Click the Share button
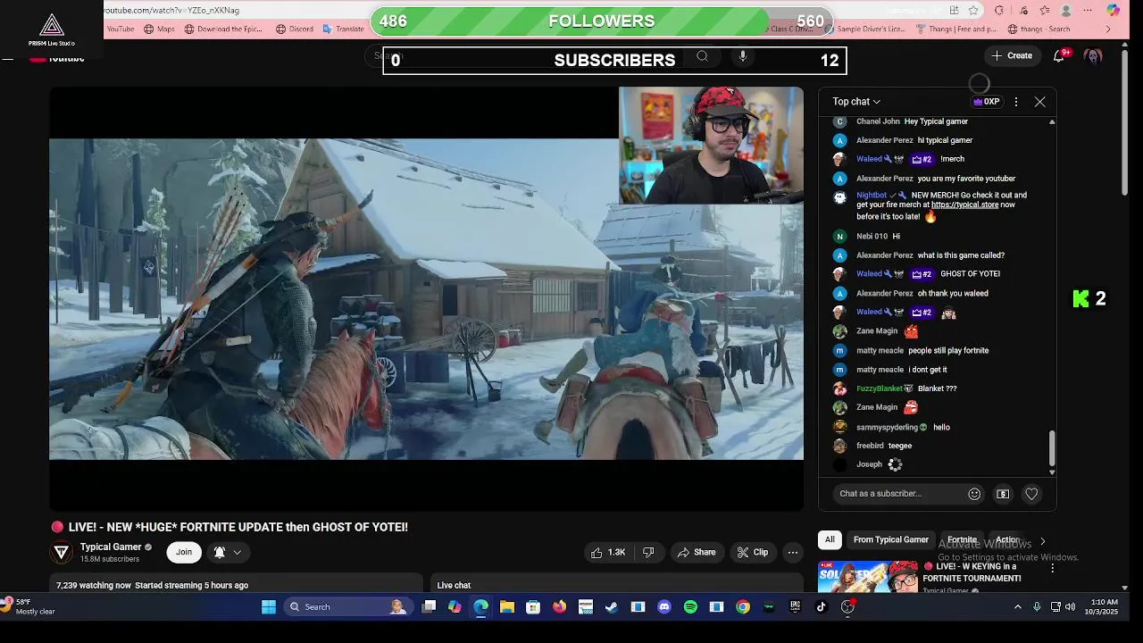The height and width of the screenshot is (643, 1143). pyautogui.click(x=697, y=552)
